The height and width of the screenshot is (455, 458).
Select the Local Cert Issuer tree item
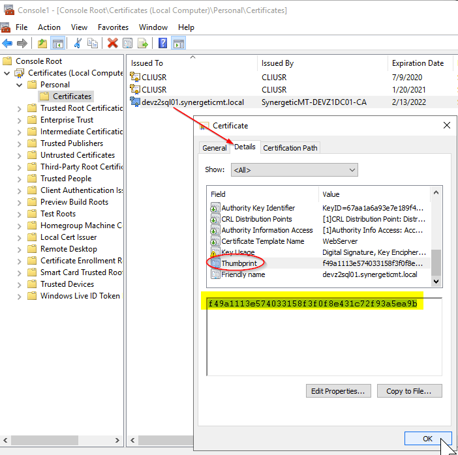click(69, 237)
